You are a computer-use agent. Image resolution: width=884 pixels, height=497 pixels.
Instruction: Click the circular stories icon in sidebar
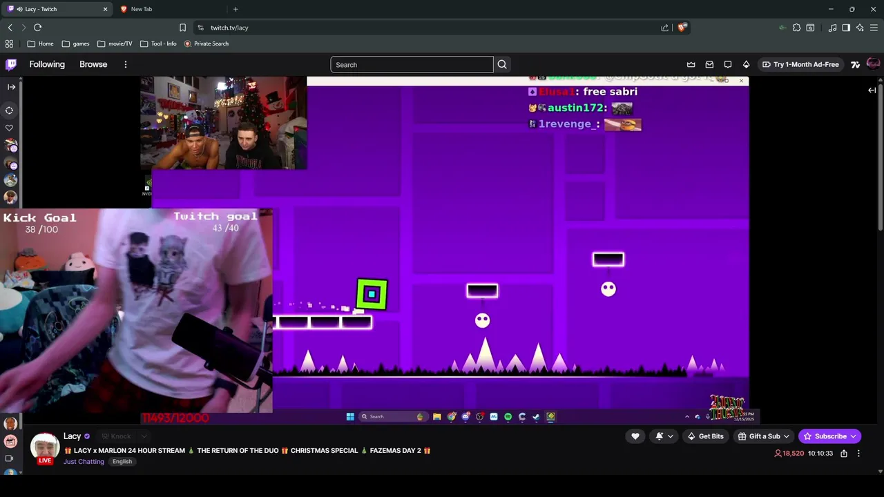[10, 110]
